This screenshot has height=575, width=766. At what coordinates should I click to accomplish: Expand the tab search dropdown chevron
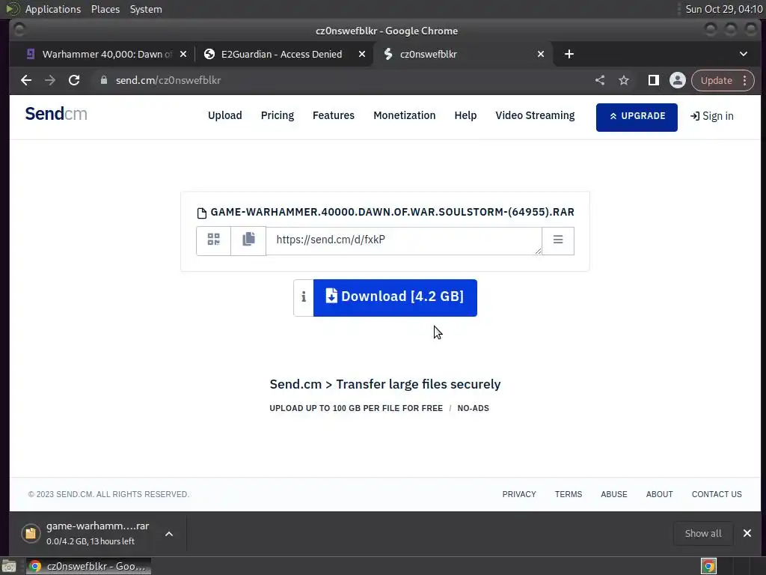click(744, 54)
